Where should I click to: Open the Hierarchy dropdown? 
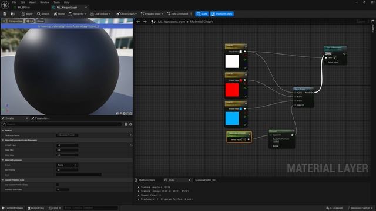coord(77,14)
